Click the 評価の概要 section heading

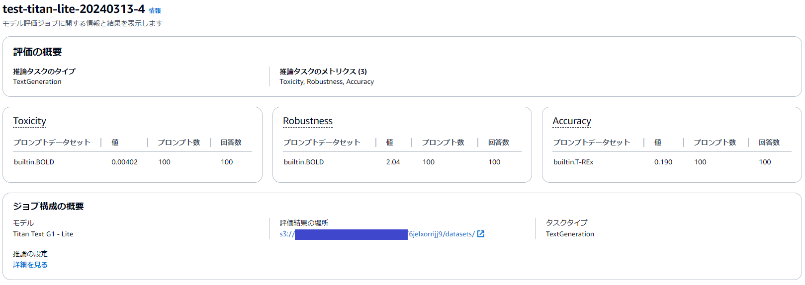(37, 52)
